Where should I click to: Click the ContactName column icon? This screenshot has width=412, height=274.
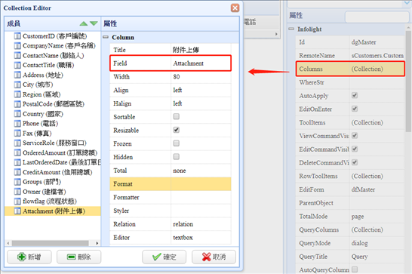coord(17,56)
